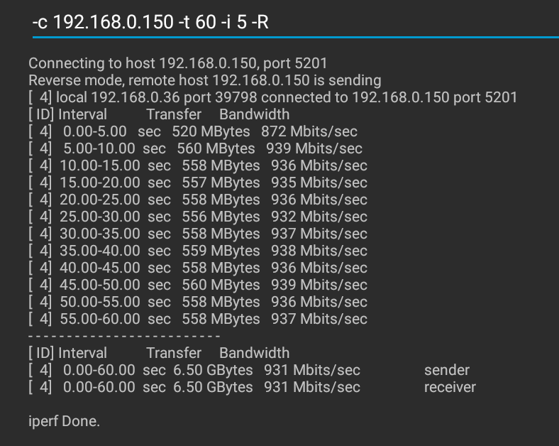Select the 35.00-40.00 sec 938 Mbits/sec row
The width and height of the screenshot is (559, 446).
click(198, 251)
